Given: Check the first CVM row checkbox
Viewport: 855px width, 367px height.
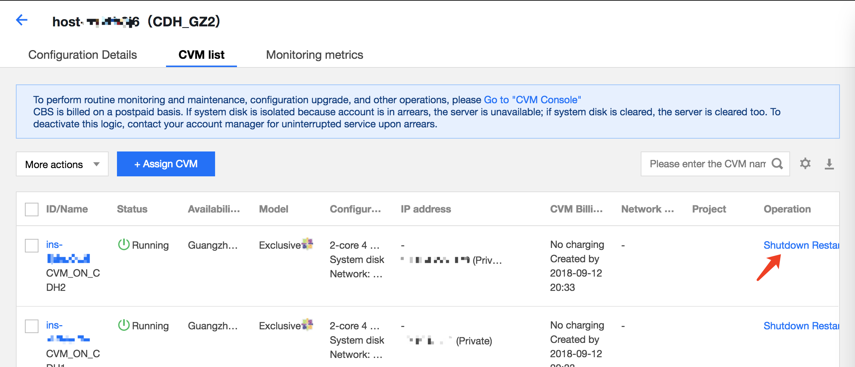Looking at the screenshot, I should [x=32, y=246].
